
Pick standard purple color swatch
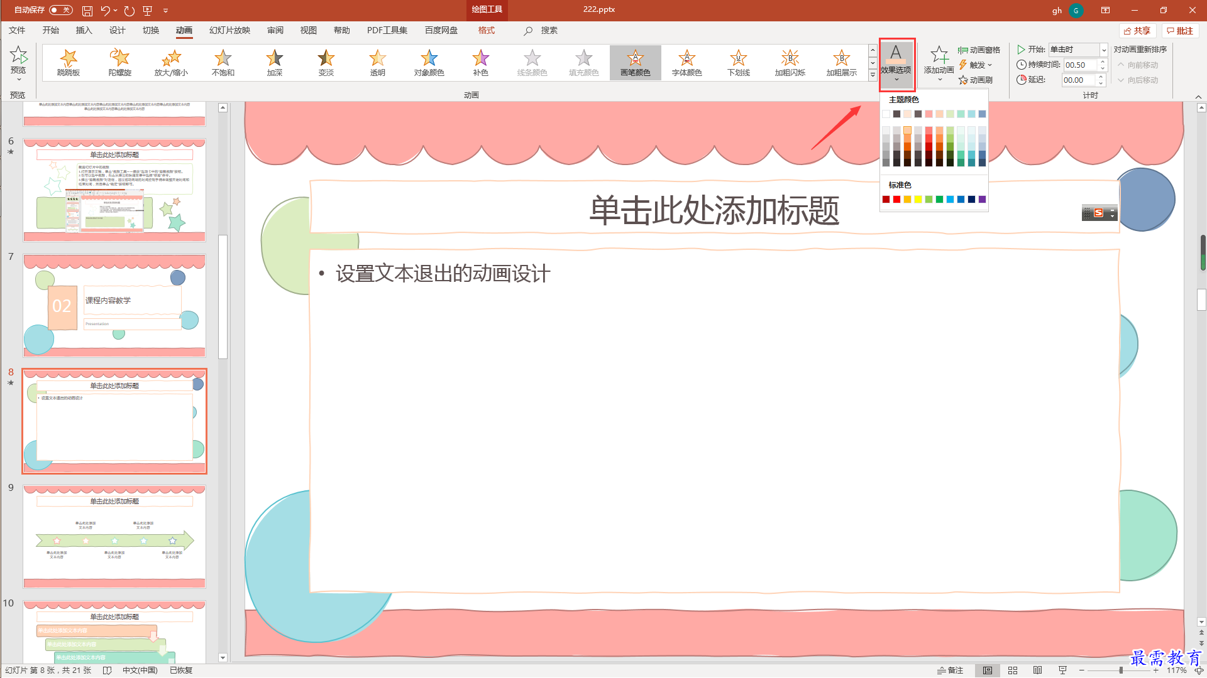tap(982, 200)
